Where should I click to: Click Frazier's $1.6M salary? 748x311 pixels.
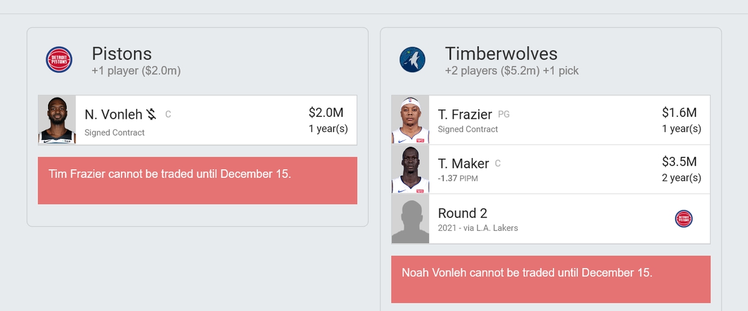coord(679,113)
